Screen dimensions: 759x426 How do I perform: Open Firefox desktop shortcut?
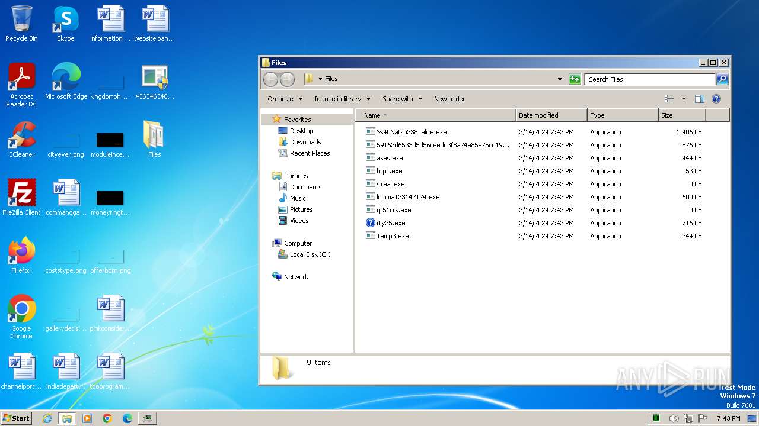[x=21, y=256]
